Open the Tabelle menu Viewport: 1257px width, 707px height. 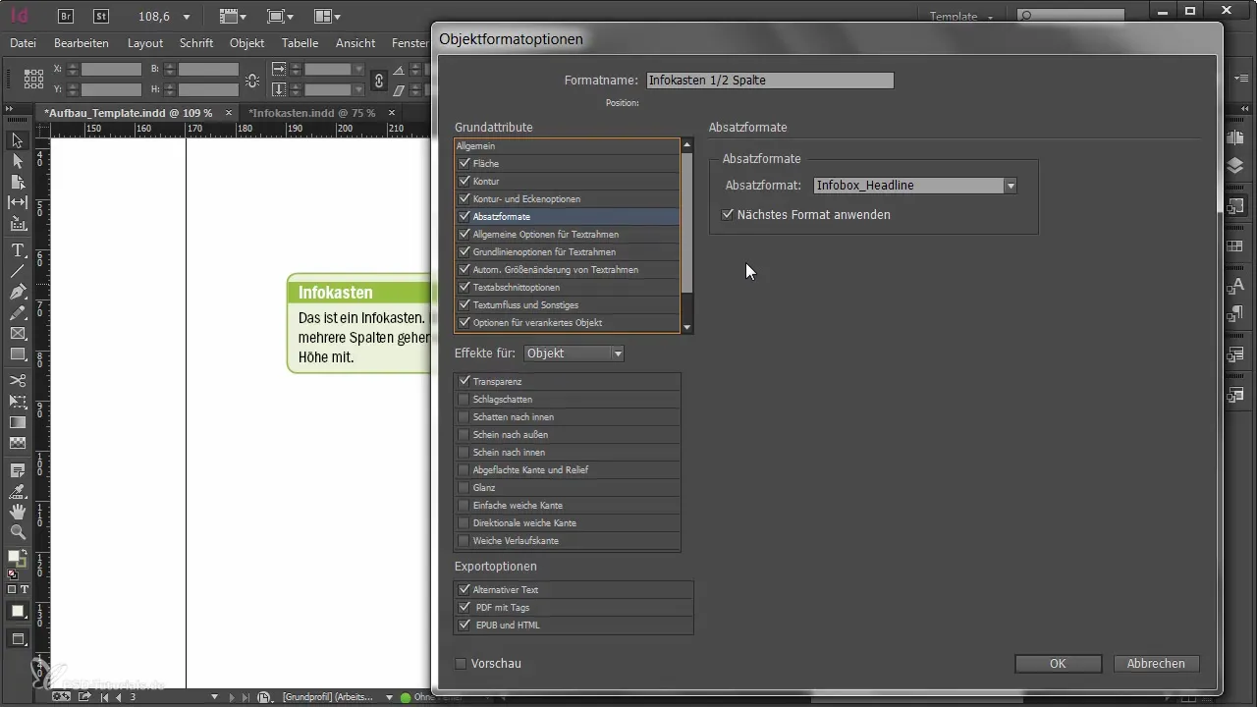tap(300, 43)
